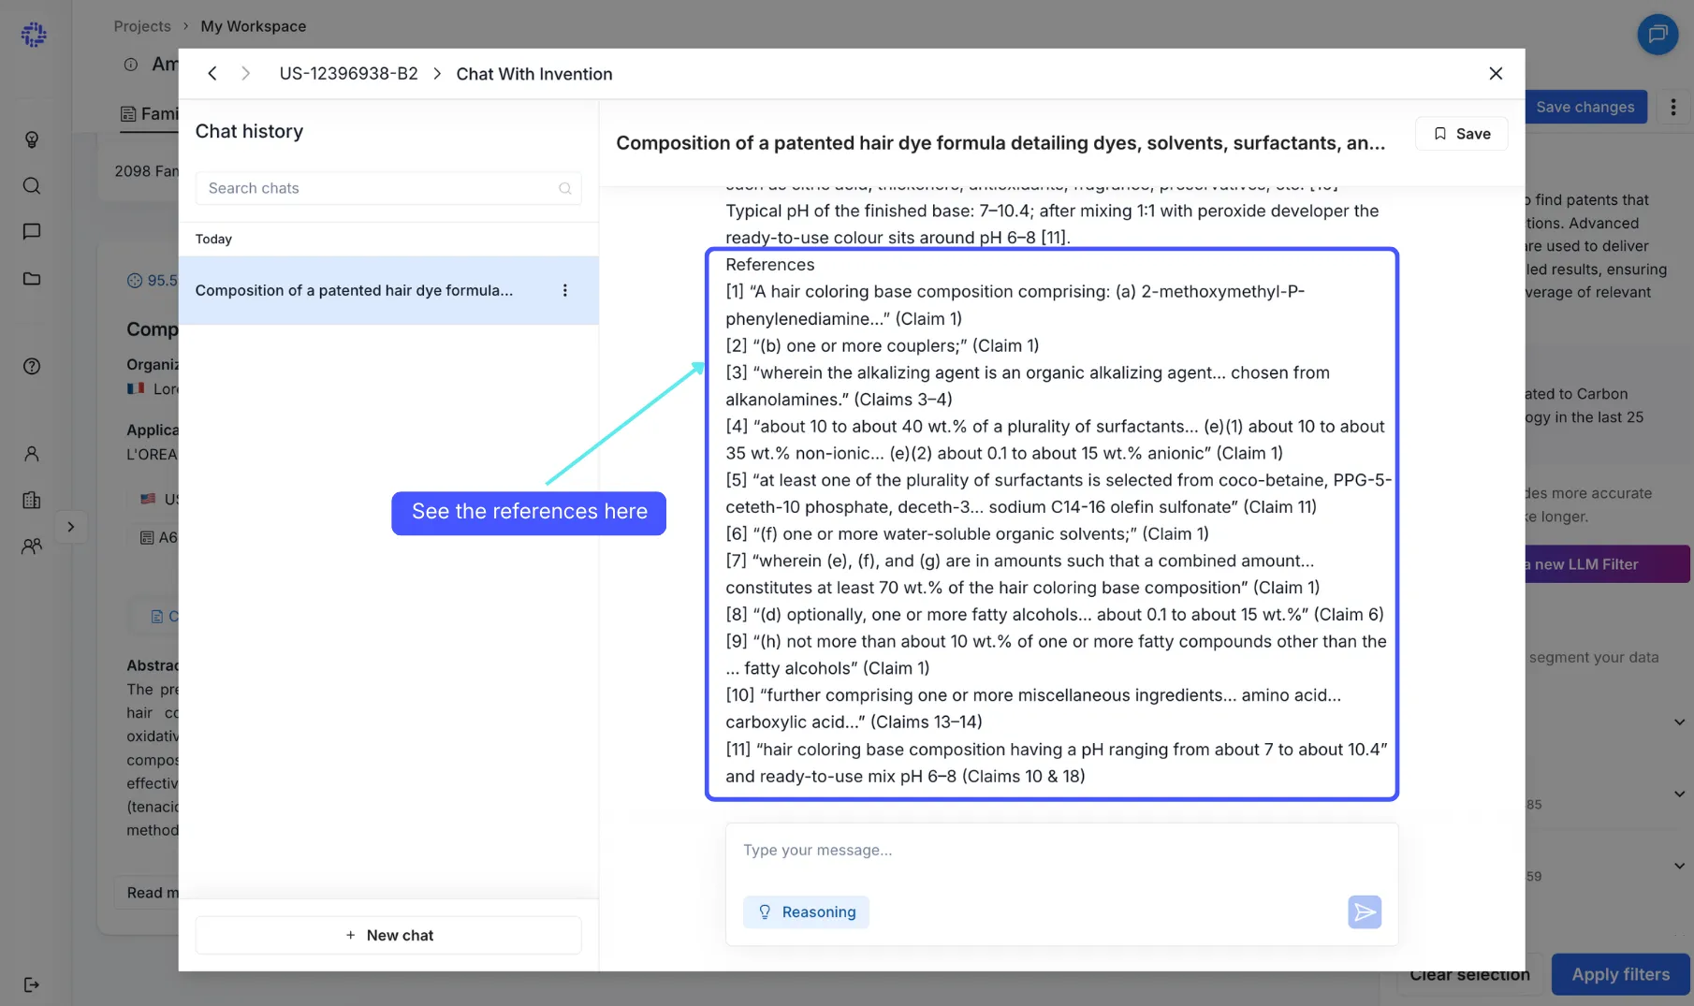Expand the filter section near value 85
This screenshot has height=1006, width=1694.
[x=1679, y=794]
